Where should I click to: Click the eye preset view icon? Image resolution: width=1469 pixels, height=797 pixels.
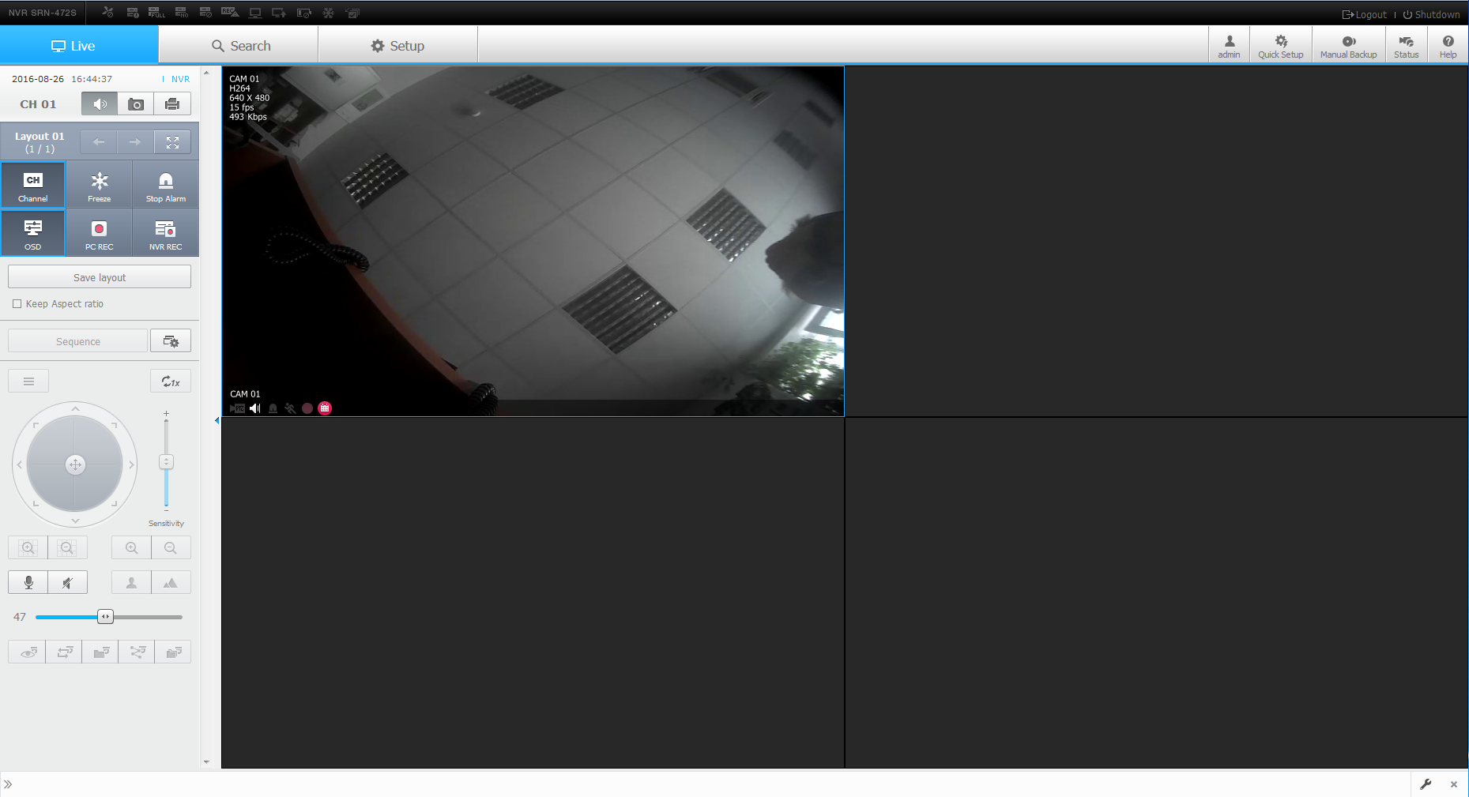click(27, 652)
